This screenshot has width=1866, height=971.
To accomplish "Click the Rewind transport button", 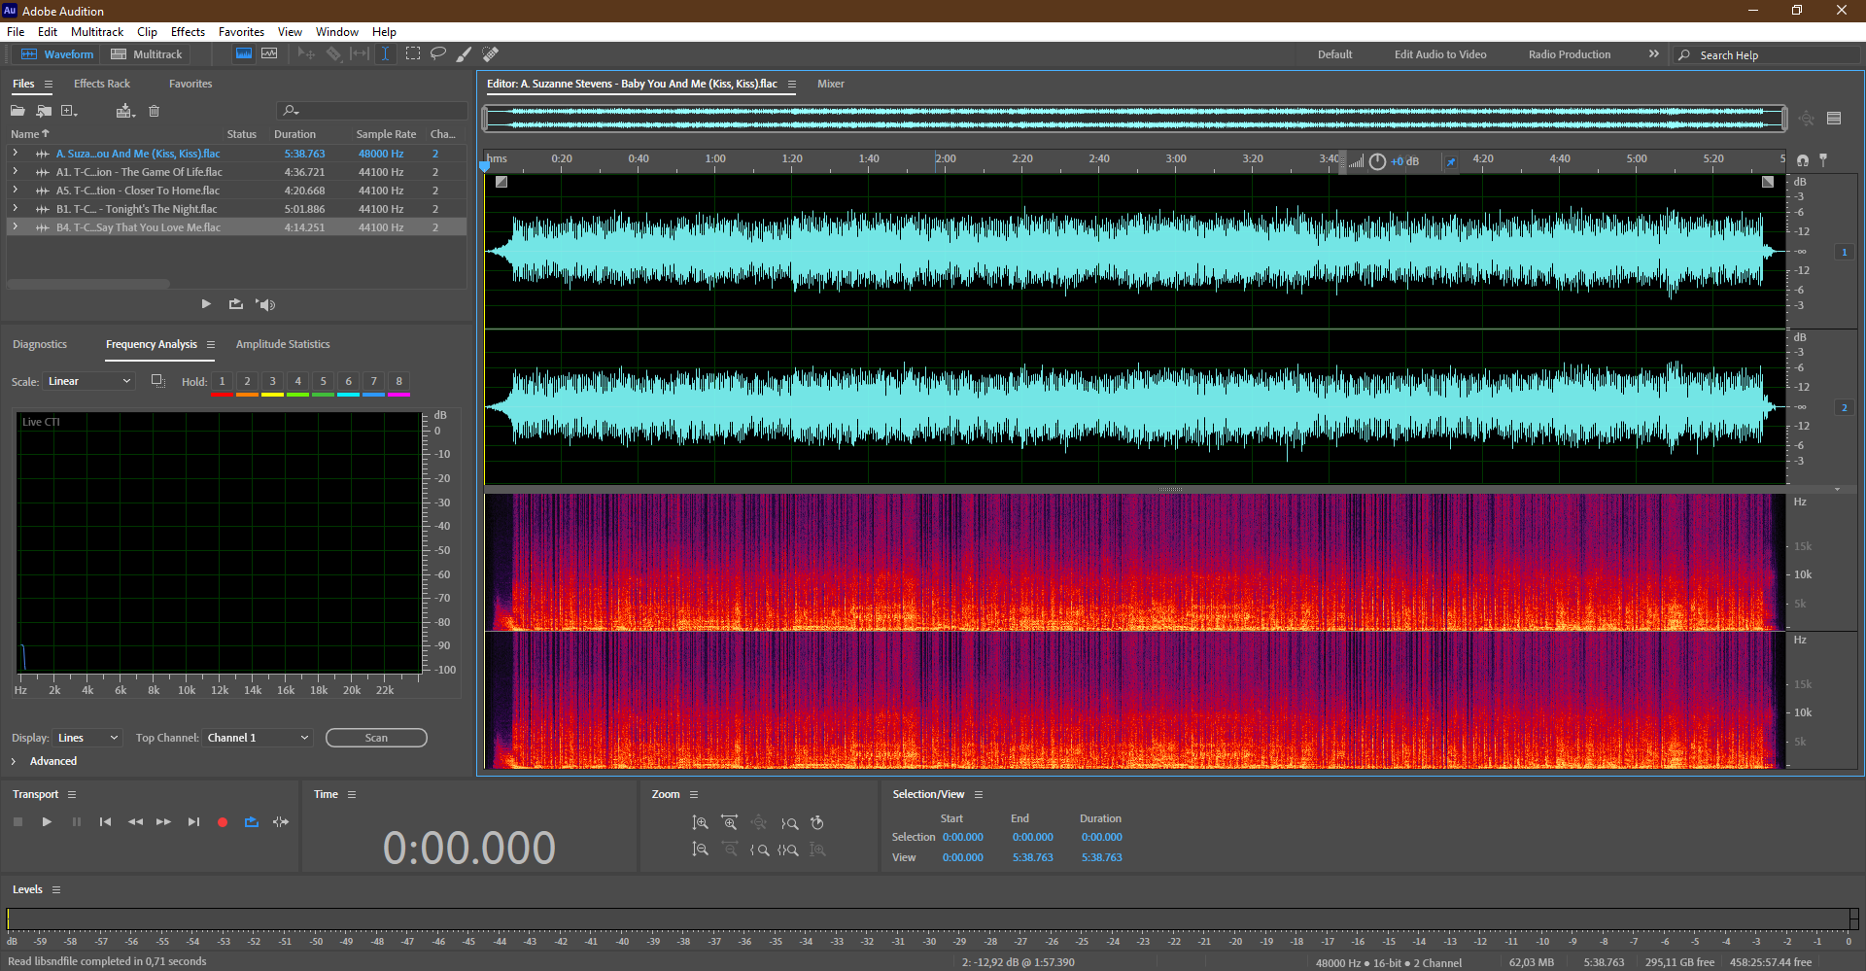I will pyautogui.click(x=135, y=822).
